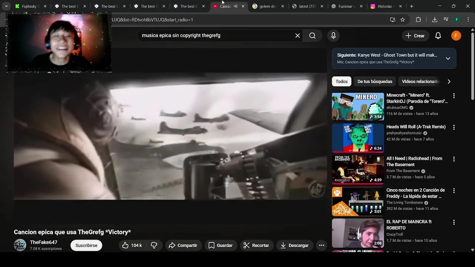Clear the YouTube search box text
The image size is (475, 267).
pyautogui.click(x=297, y=36)
